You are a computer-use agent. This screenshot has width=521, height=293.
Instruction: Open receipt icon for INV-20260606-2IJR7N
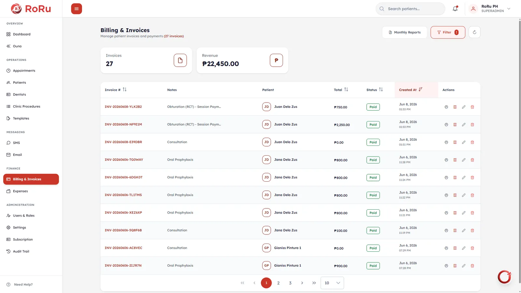pyautogui.click(x=455, y=266)
